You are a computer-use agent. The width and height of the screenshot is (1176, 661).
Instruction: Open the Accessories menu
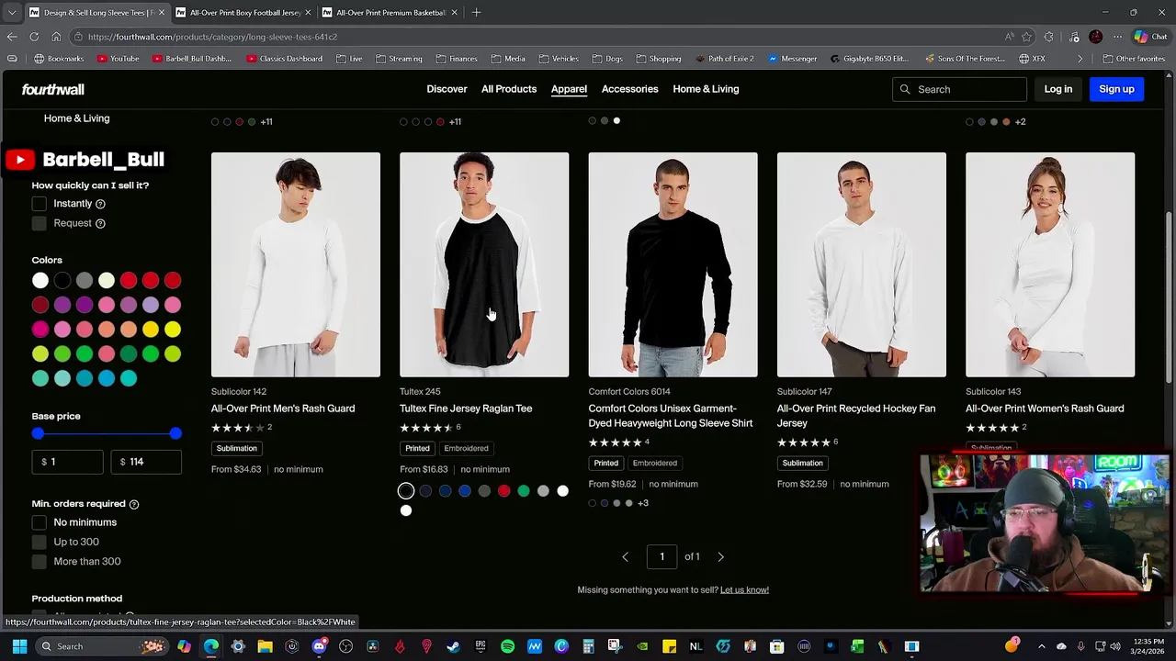629,89
